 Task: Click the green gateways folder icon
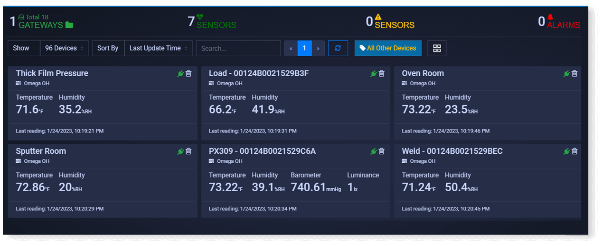tap(69, 25)
